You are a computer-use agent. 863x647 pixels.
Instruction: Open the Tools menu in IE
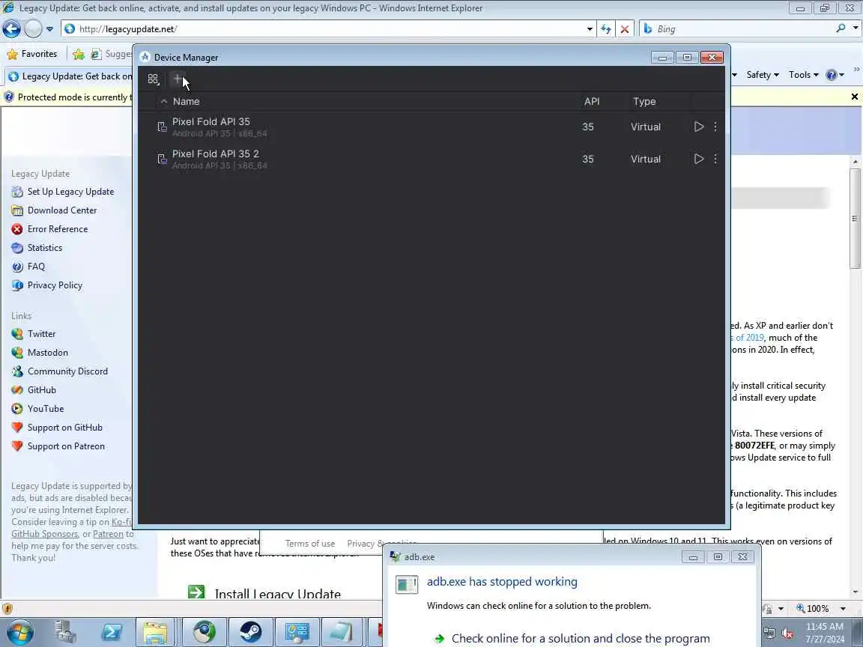point(804,75)
